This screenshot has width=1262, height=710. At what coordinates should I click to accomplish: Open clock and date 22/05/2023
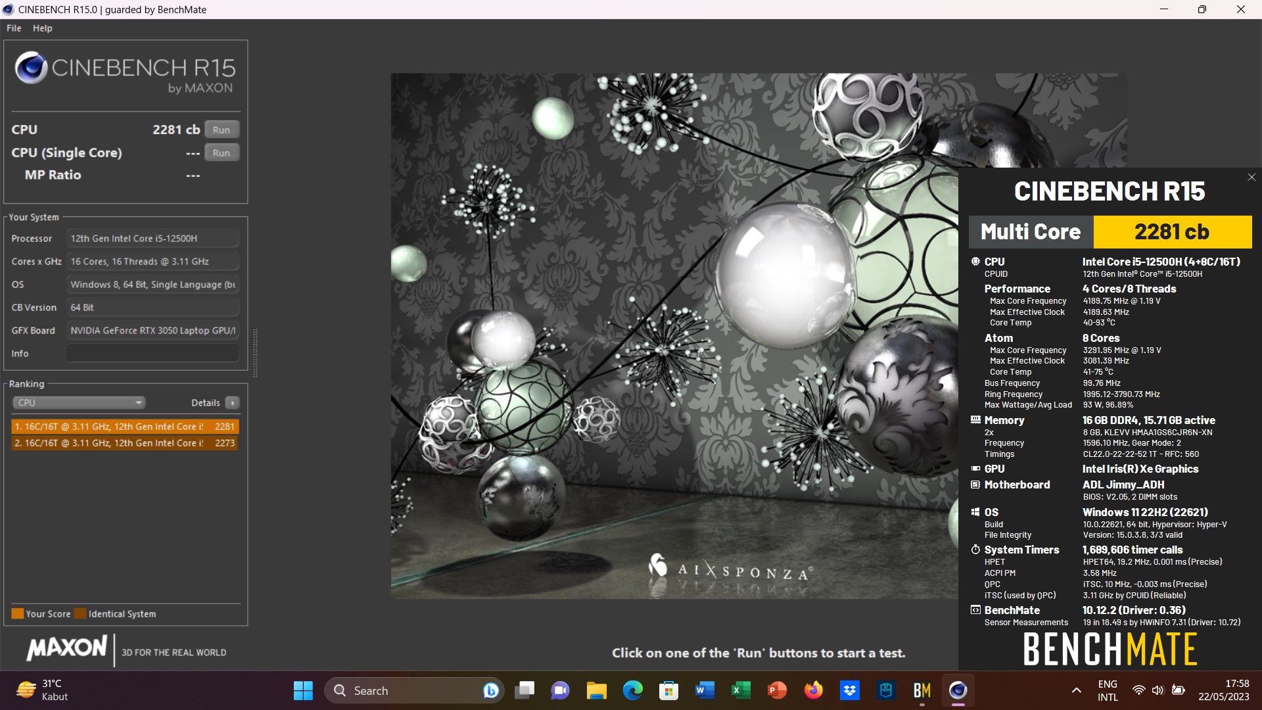point(1223,690)
